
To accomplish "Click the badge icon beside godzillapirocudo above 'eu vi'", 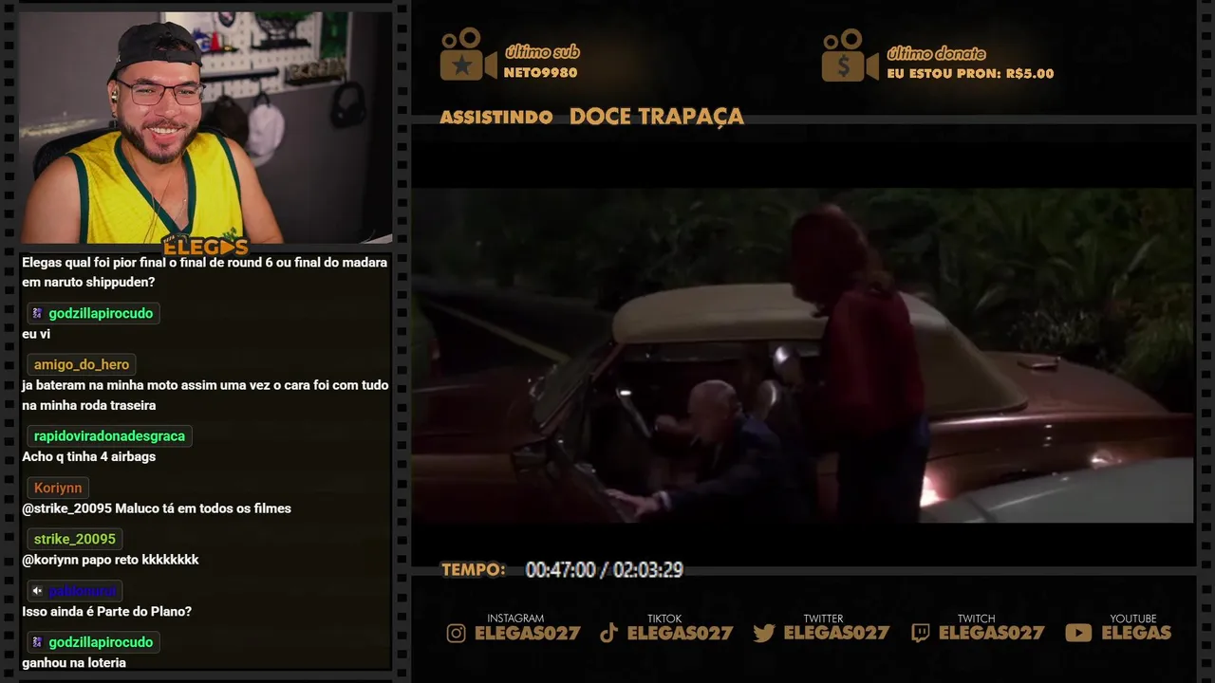I will pyautogui.click(x=37, y=313).
